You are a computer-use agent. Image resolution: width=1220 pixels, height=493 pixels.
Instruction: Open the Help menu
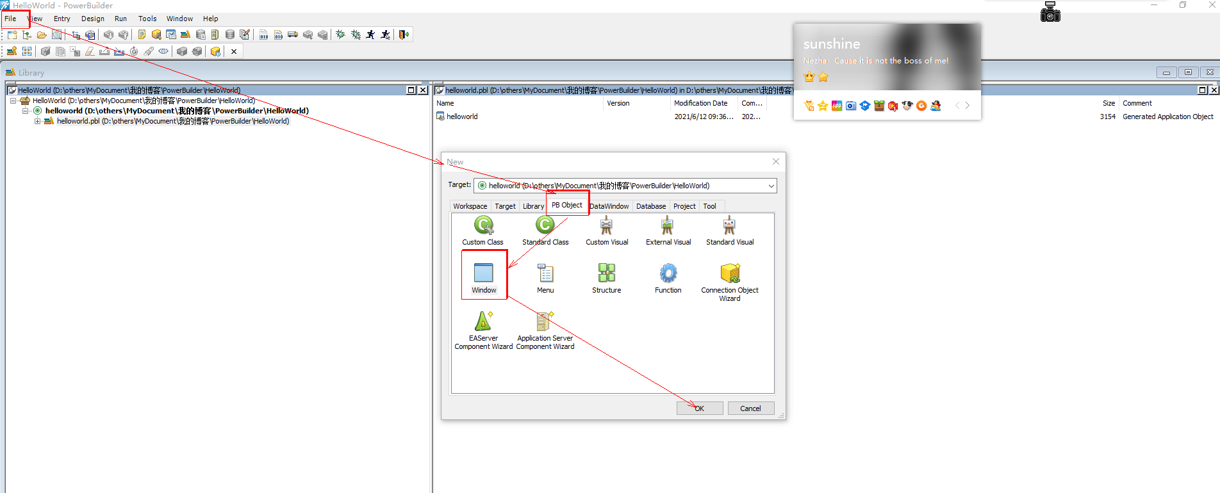[211, 19]
